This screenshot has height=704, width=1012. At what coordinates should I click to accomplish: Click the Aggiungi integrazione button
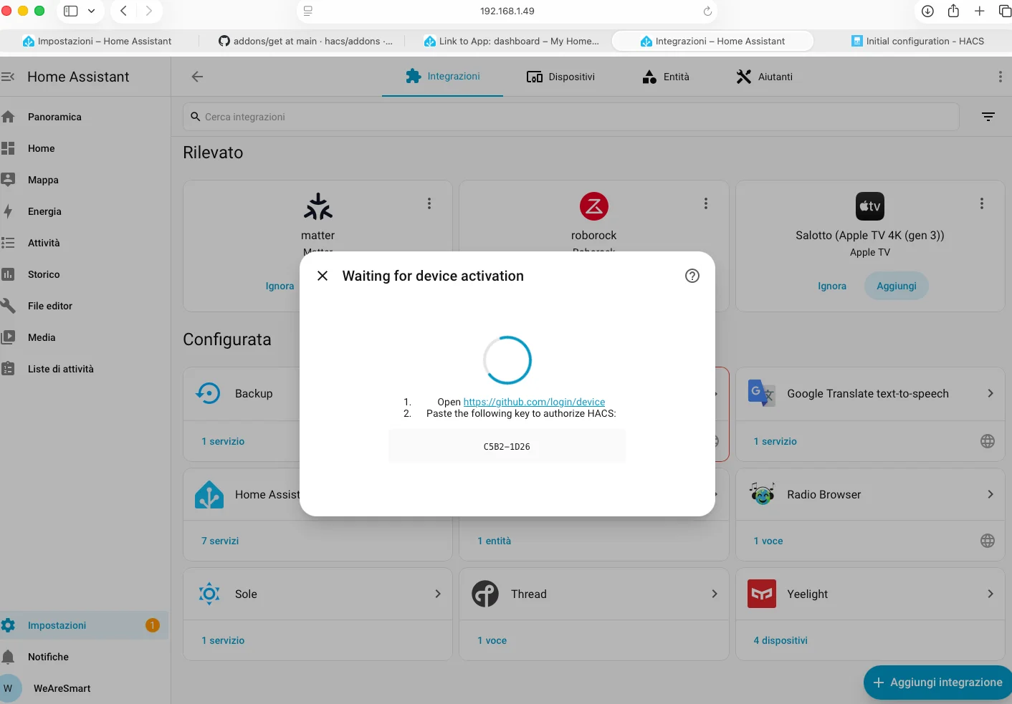(937, 683)
